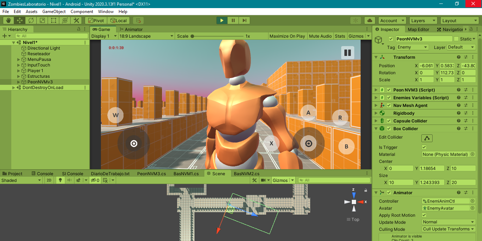The height and width of the screenshot is (241, 482).
Task: Click the in-game pause button
Action: [348, 53]
